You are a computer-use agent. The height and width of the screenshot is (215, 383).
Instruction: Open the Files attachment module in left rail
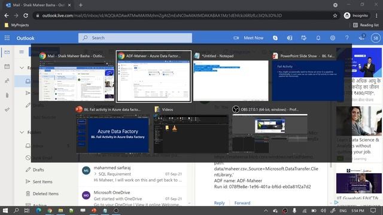pyautogui.click(x=7, y=95)
